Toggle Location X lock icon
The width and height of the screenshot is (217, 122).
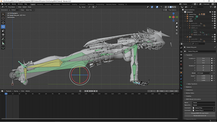pyautogui.click(x=212, y=58)
